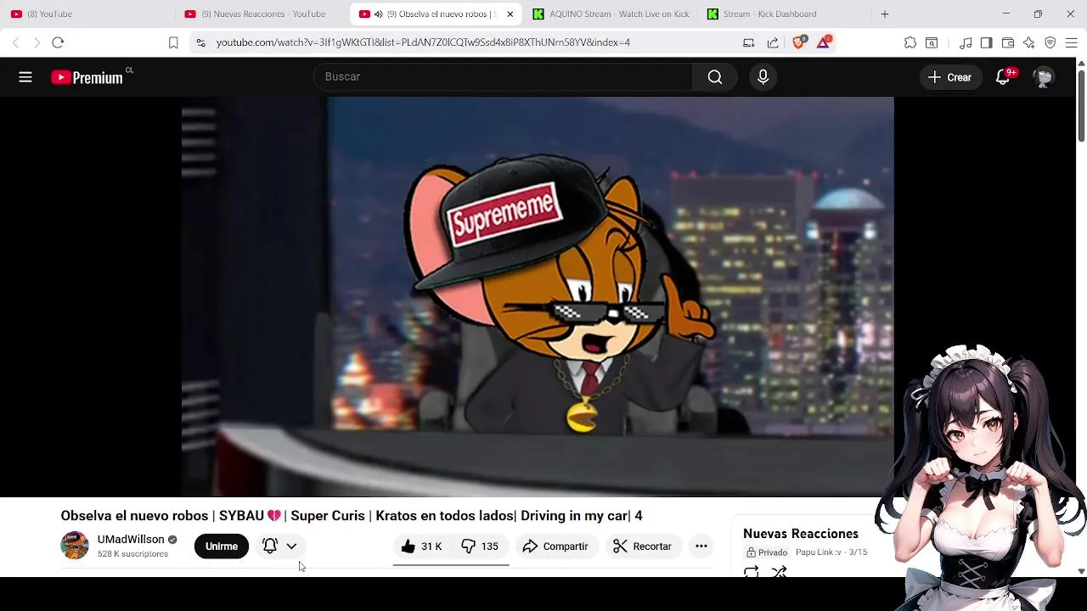Close the Obselva el nuevo robos tab
Image resolution: width=1087 pixels, height=611 pixels.
(x=510, y=14)
